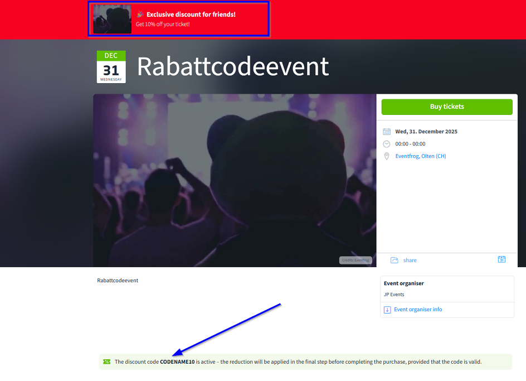526x381 pixels.
Task: Click the green discount ticket icon
Action: tap(106, 362)
